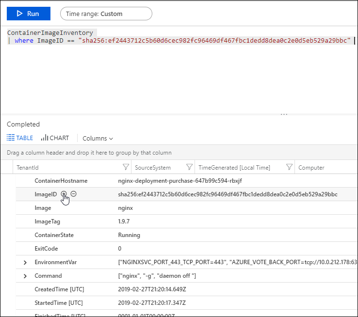Select the ContainerHostname value nginx-deployment-purchase-647b99c594-rbxjf

180,181
